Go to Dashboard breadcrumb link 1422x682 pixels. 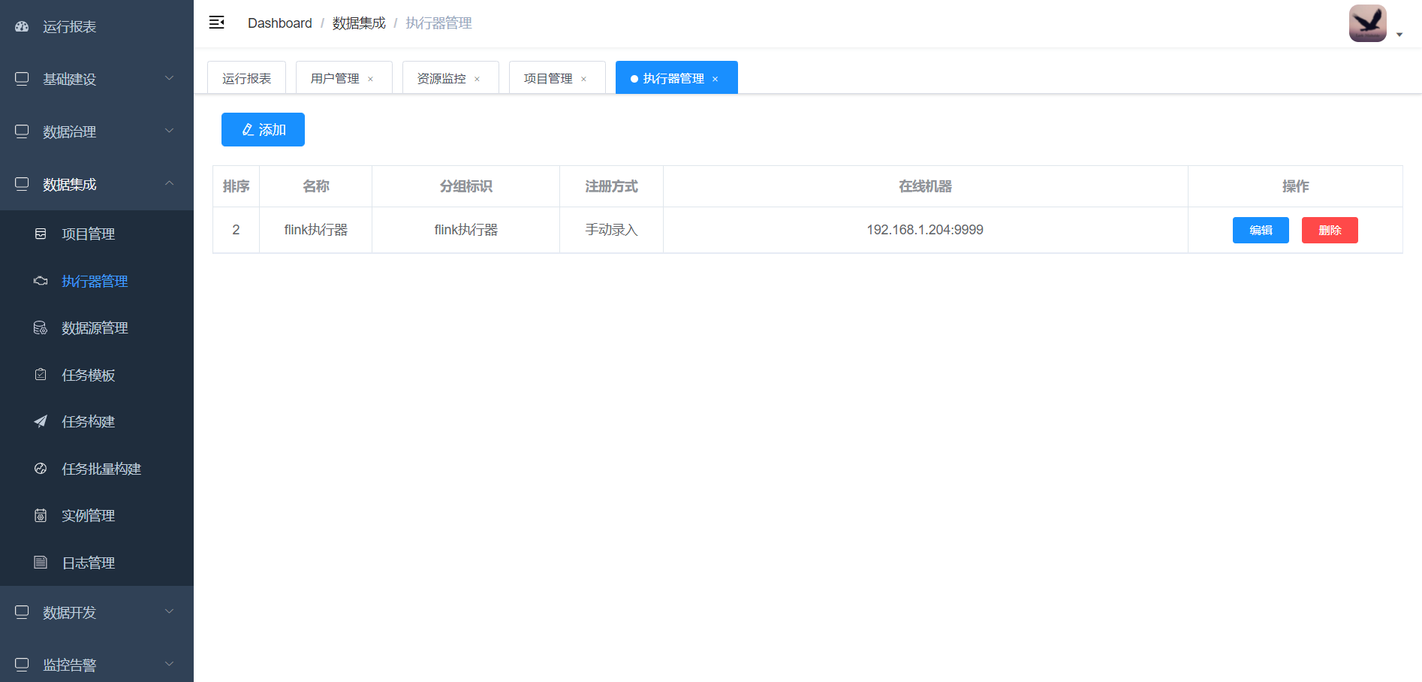pos(280,23)
